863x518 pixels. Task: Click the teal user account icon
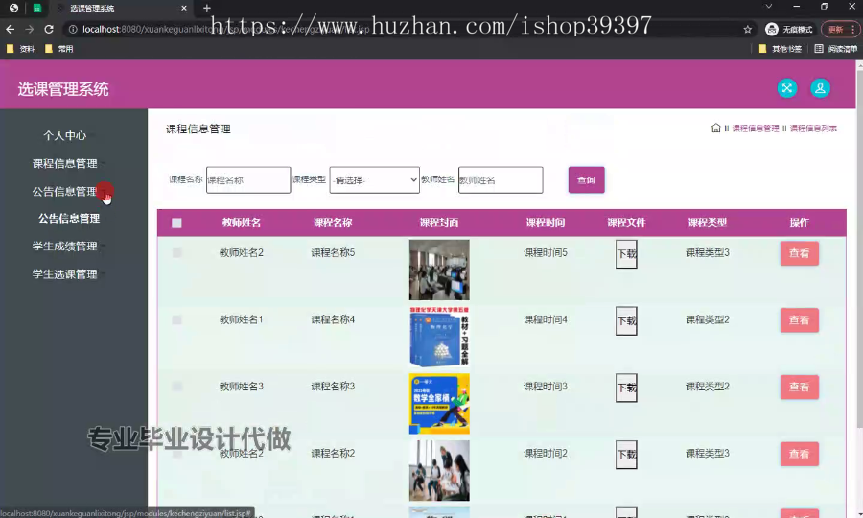[x=820, y=88]
